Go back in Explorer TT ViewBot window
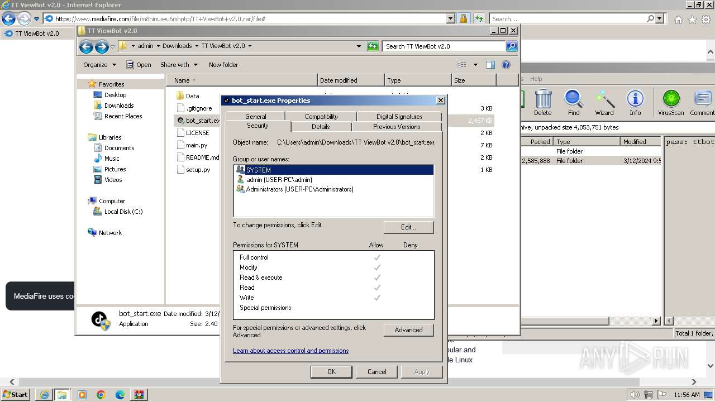 pos(86,46)
